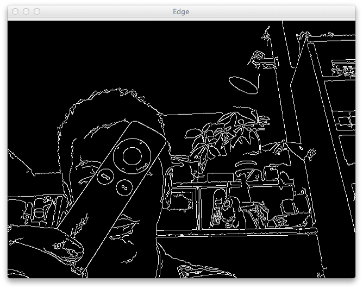The width and height of the screenshot is (363, 289).
Task: Click the edge-detected image view
Action: point(181,149)
